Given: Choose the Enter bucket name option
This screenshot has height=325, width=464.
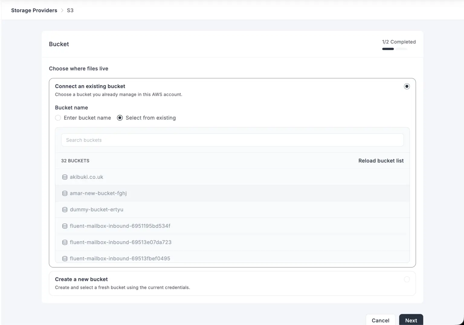Looking at the screenshot, I should click(x=58, y=118).
